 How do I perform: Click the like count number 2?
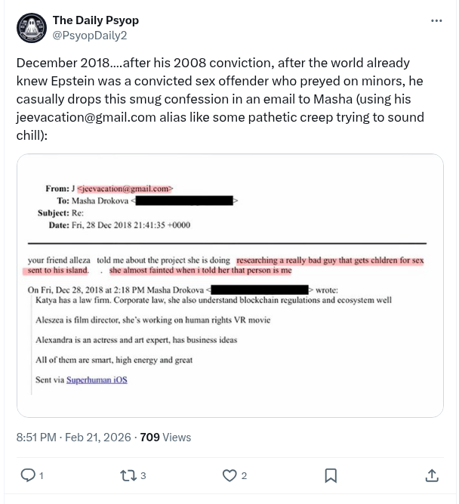pyautogui.click(x=244, y=476)
